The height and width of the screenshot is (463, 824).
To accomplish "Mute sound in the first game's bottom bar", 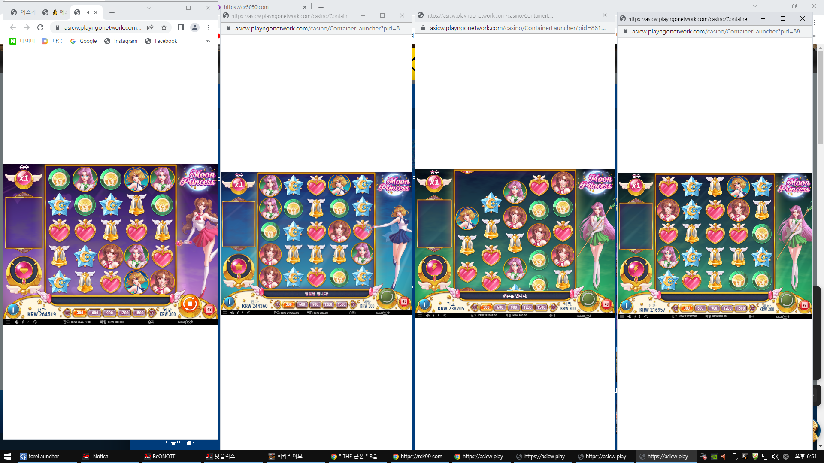I will 16,322.
